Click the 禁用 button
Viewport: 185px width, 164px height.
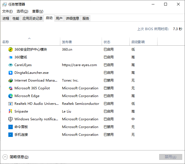(170, 157)
